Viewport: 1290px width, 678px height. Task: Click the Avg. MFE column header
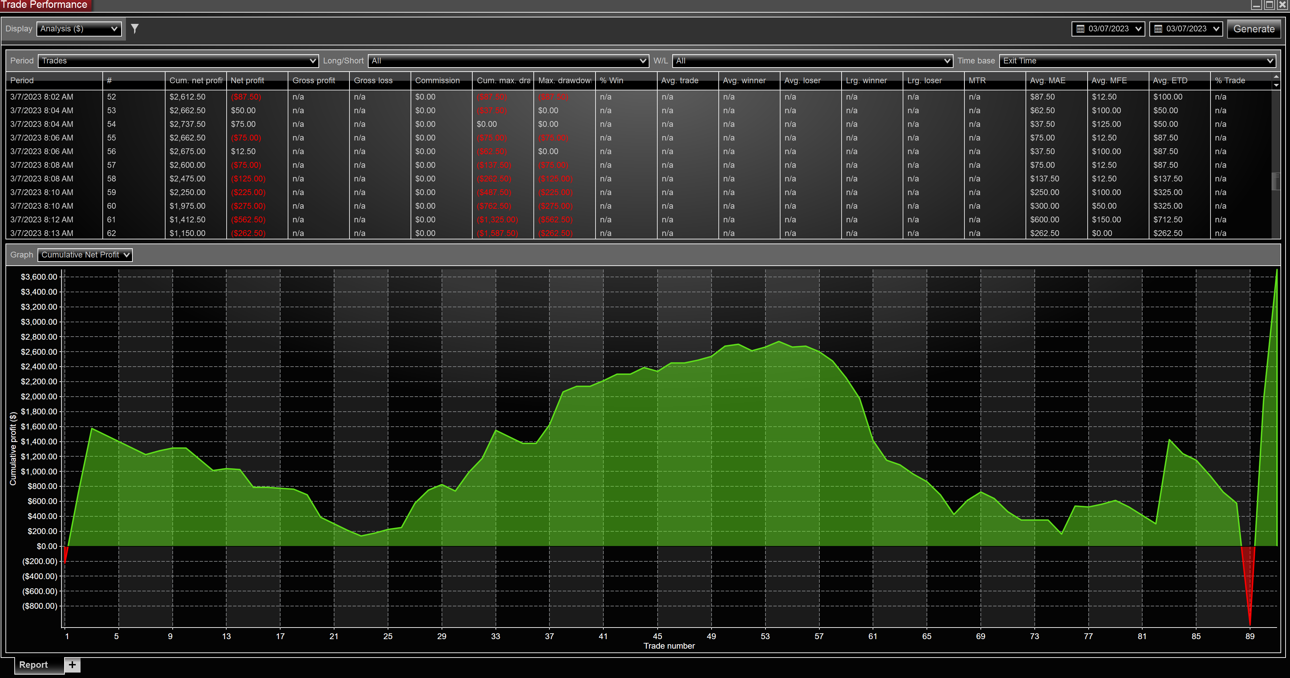coord(1118,80)
